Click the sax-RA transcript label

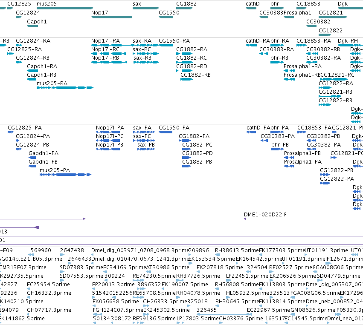142,41
